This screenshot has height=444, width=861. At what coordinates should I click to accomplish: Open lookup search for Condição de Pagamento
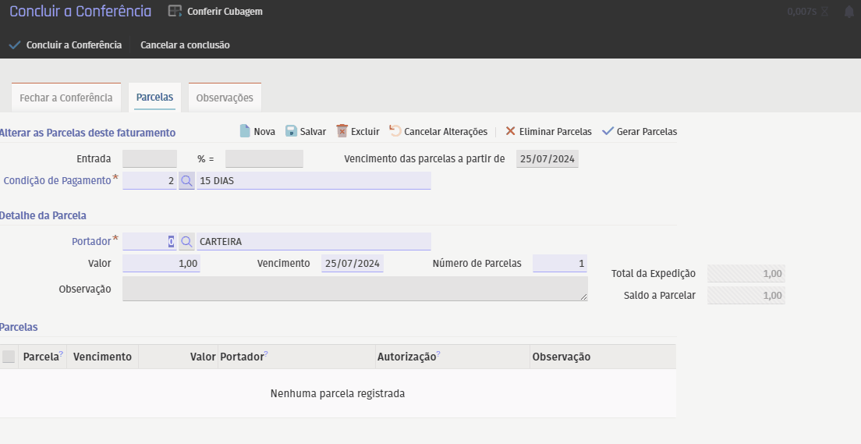(186, 181)
